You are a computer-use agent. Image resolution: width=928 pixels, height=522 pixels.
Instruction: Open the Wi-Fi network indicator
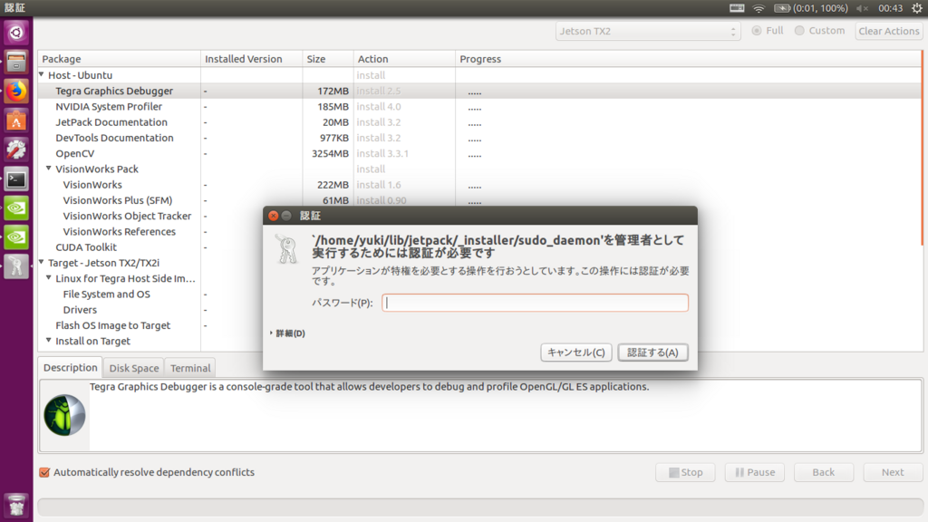click(759, 8)
